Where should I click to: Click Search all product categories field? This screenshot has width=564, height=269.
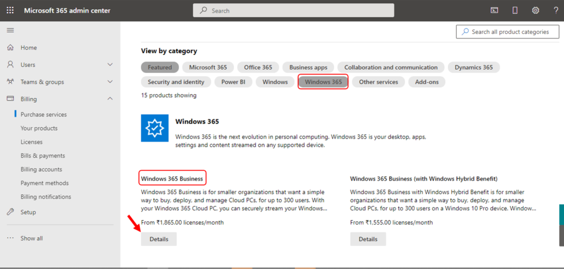507,31
